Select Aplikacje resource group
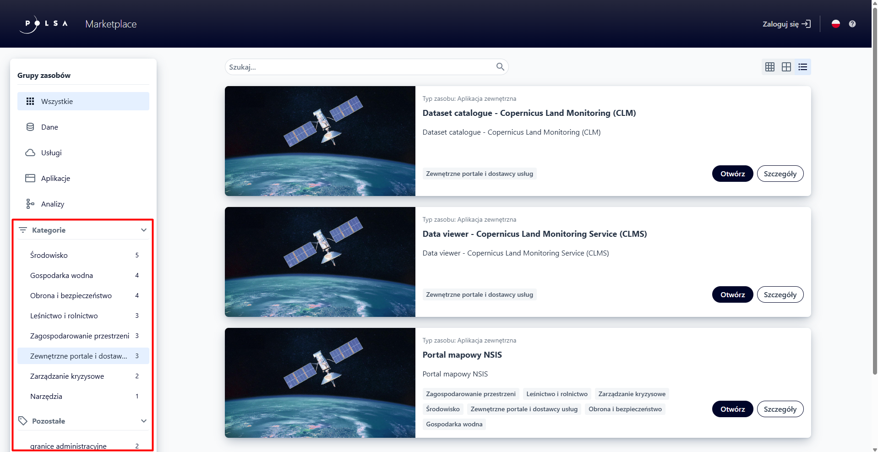This screenshot has height=452, width=878. pos(83,178)
